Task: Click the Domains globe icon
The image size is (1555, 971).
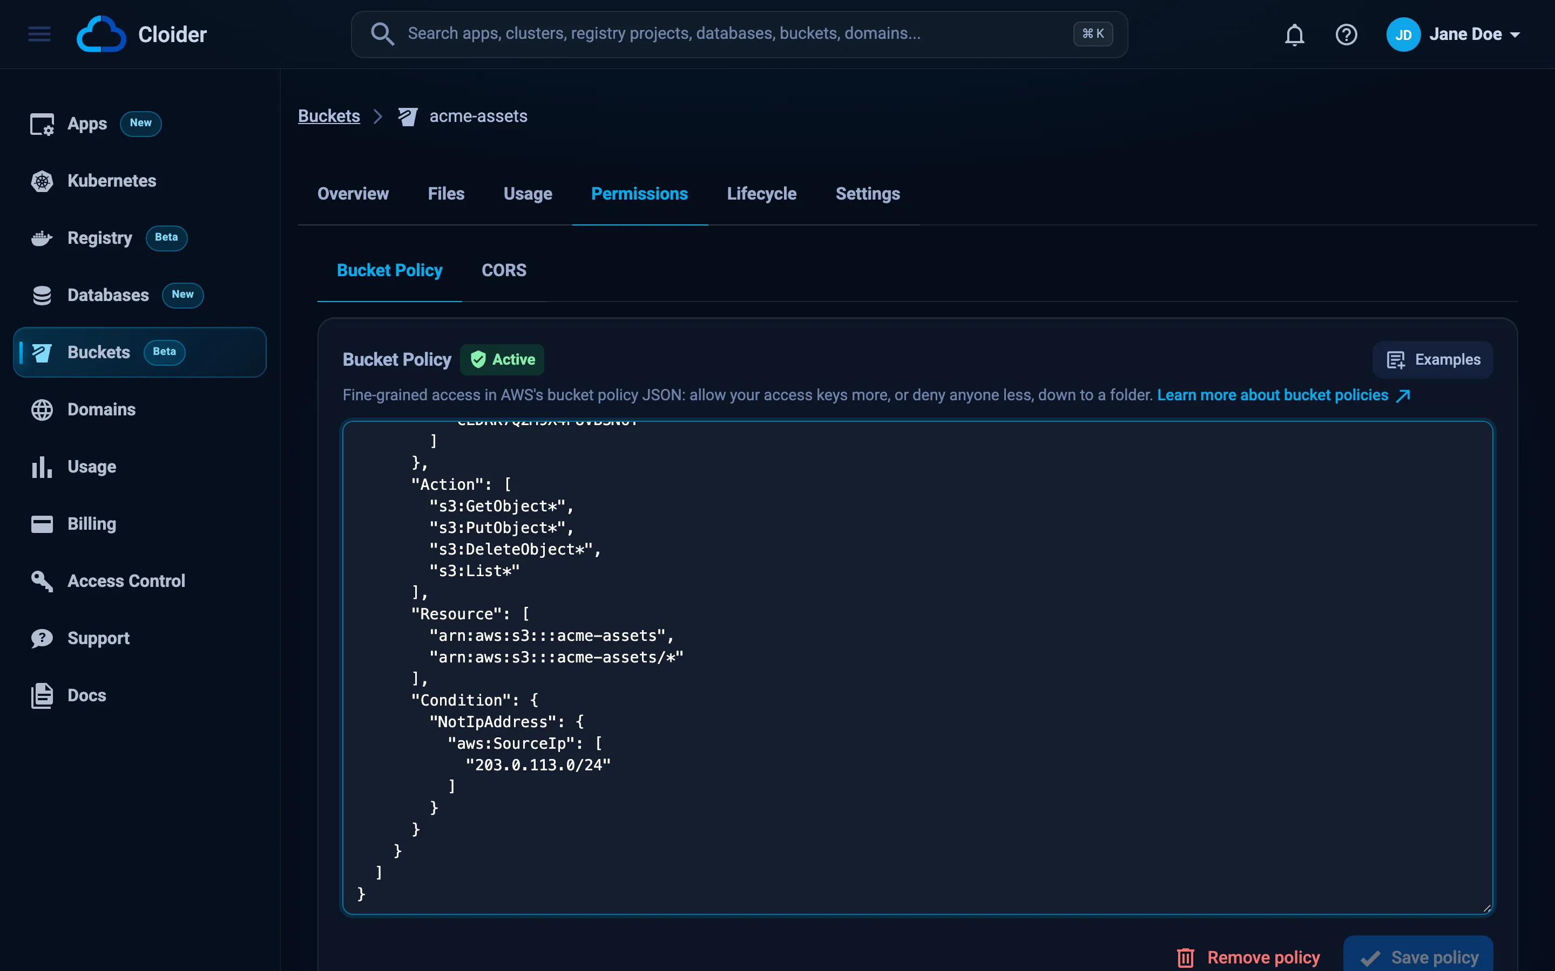Action: pyautogui.click(x=43, y=410)
